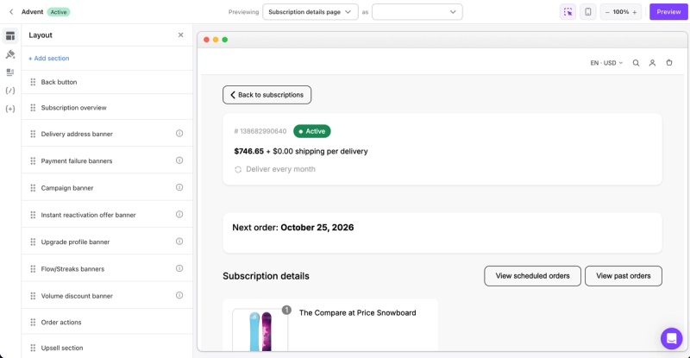
Task: Select the Upsell section row
Action: 107,348
